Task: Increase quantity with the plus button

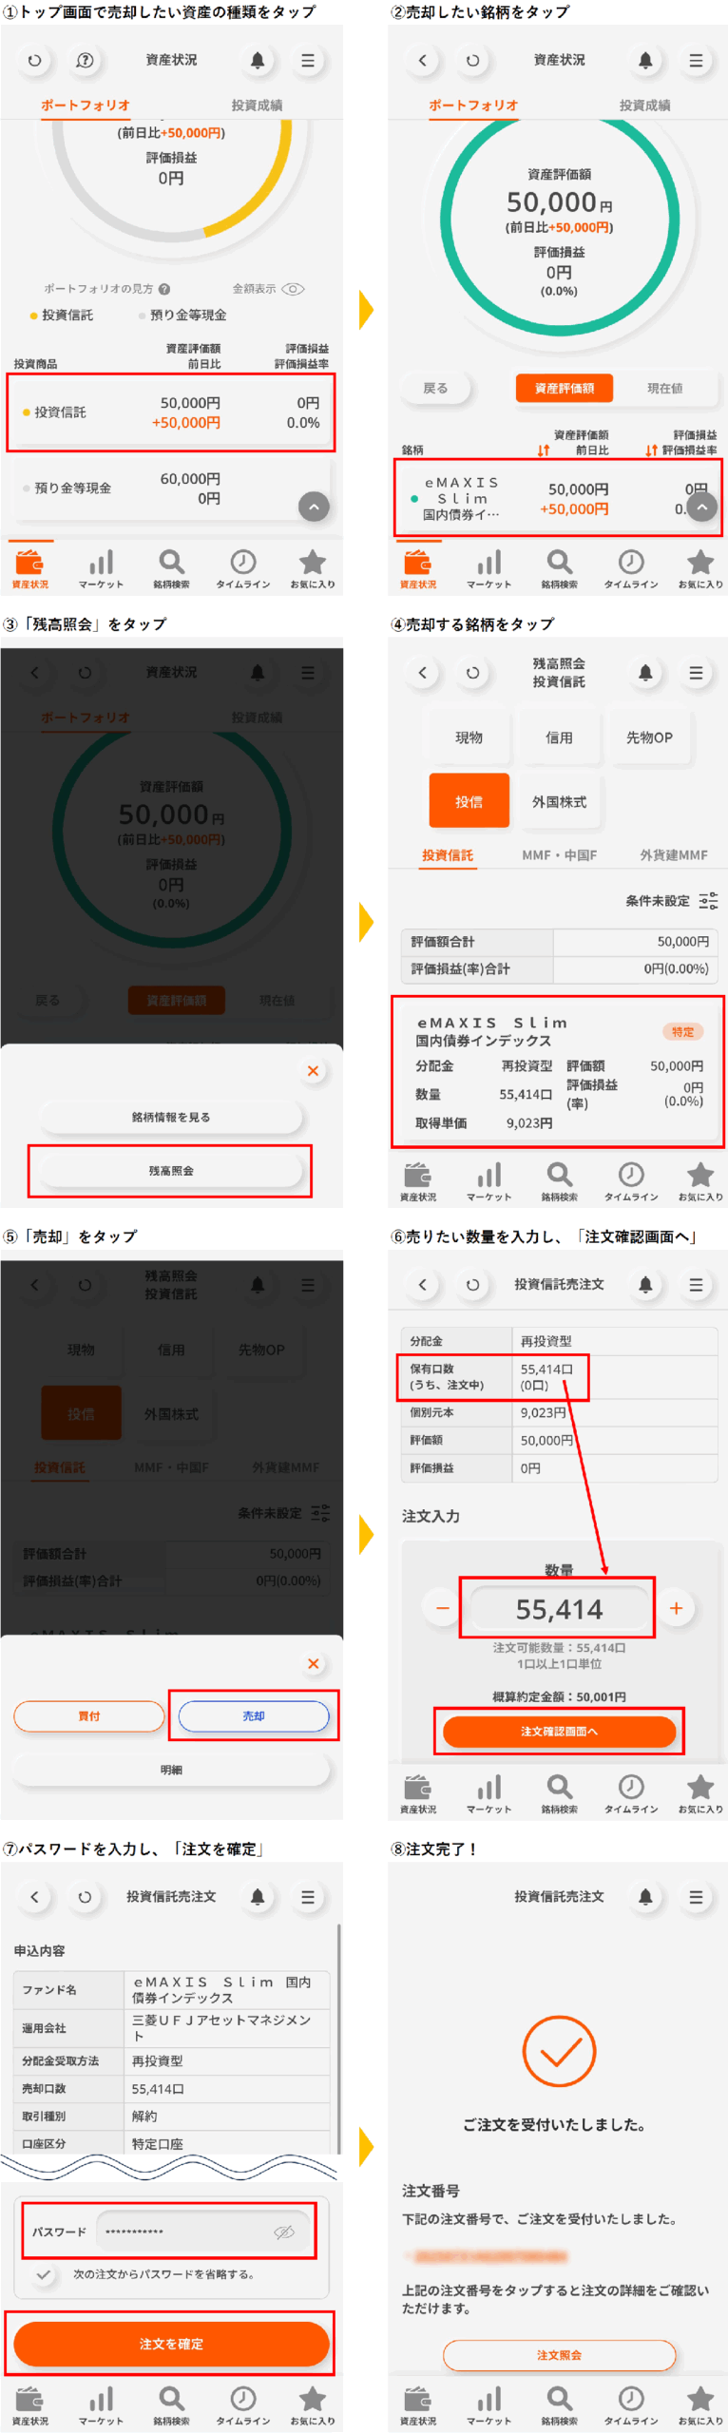Action: pyautogui.click(x=676, y=1608)
